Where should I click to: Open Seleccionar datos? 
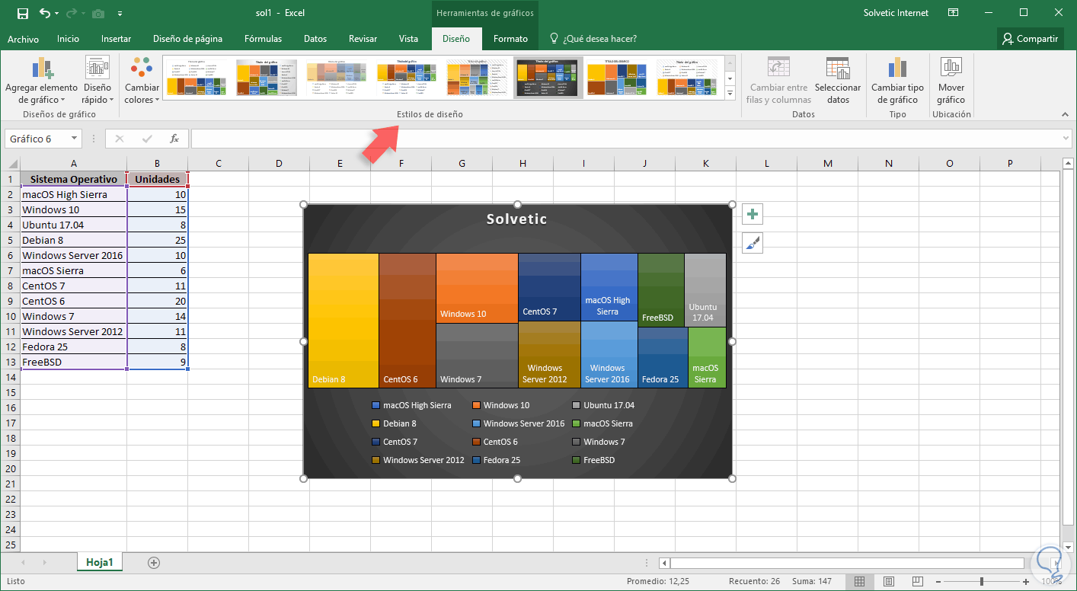[838, 81]
